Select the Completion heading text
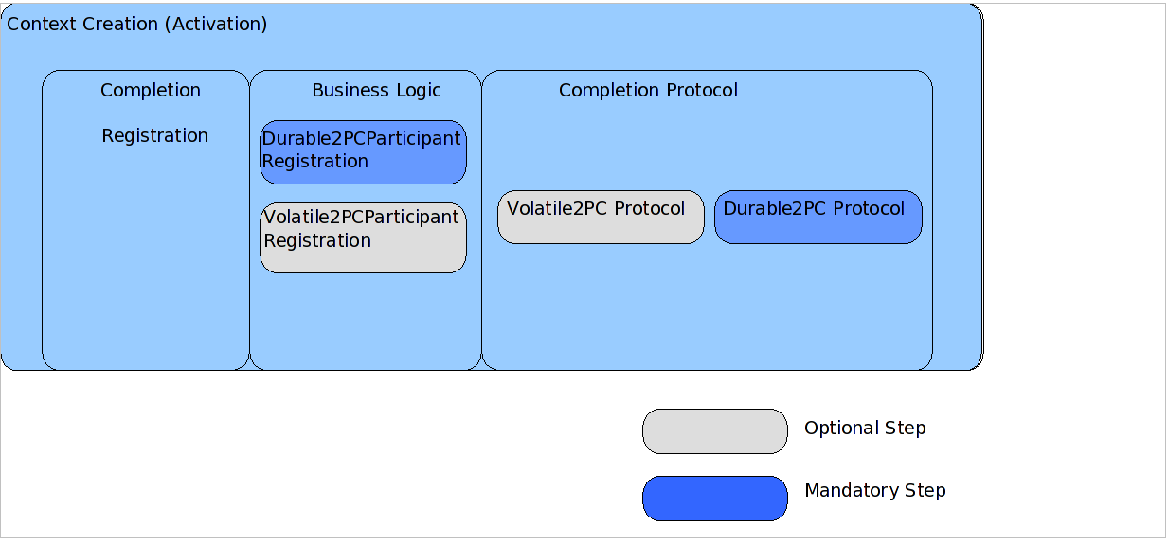The image size is (1168, 543). pyautogui.click(x=151, y=91)
